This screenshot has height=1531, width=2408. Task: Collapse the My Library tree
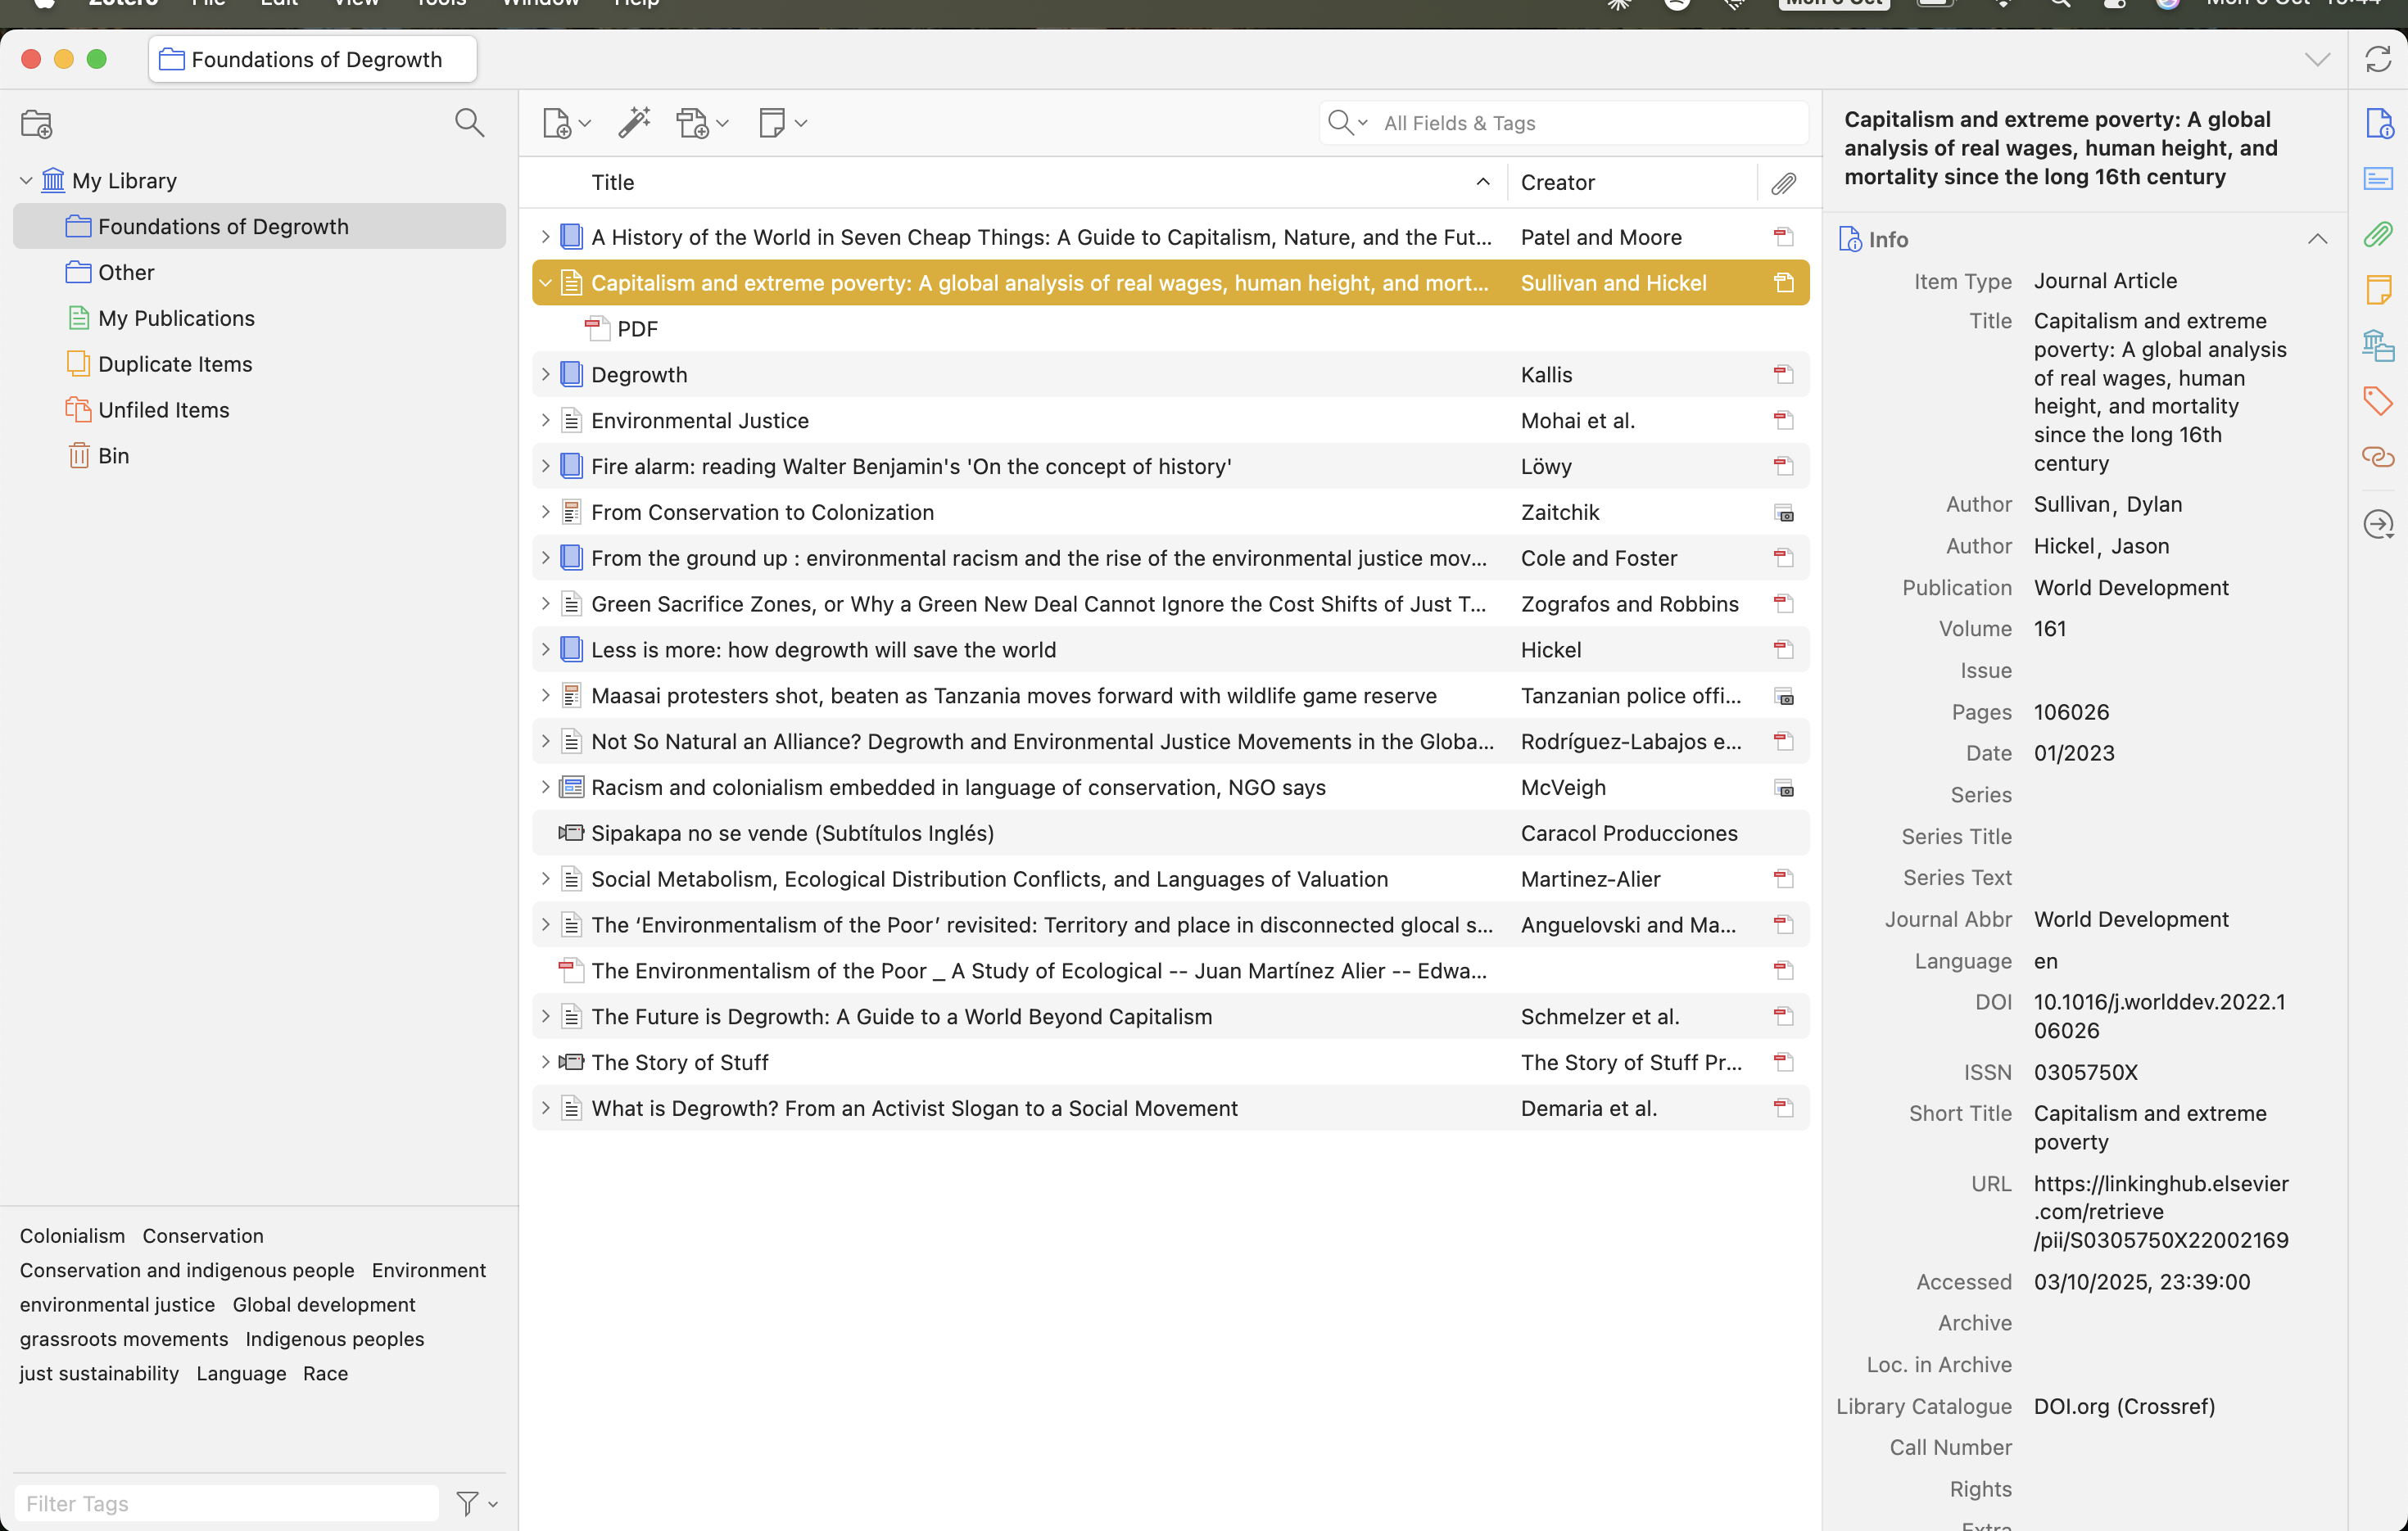[x=26, y=181]
